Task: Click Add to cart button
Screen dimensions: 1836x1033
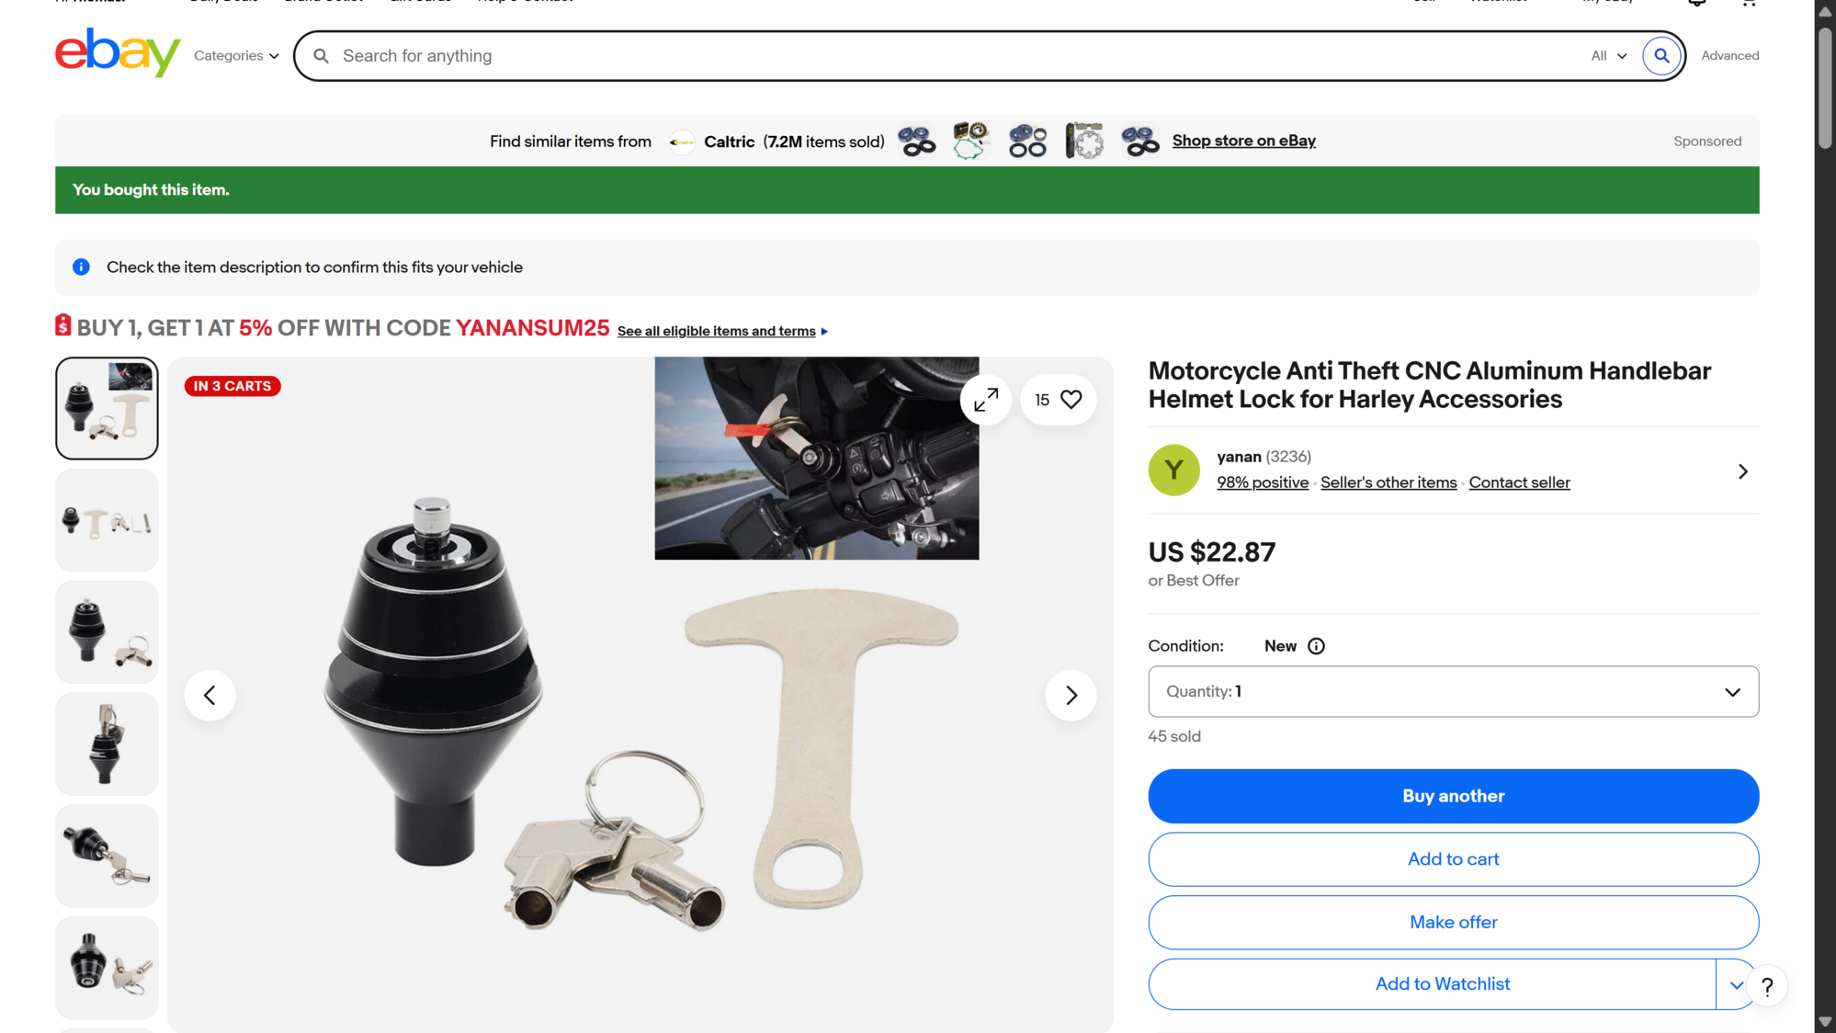Action: pos(1453,859)
